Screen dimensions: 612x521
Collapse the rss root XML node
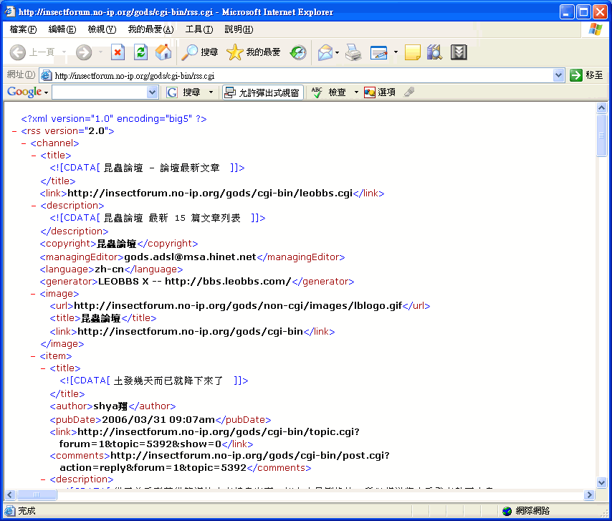pyautogui.click(x=14, y=131)
